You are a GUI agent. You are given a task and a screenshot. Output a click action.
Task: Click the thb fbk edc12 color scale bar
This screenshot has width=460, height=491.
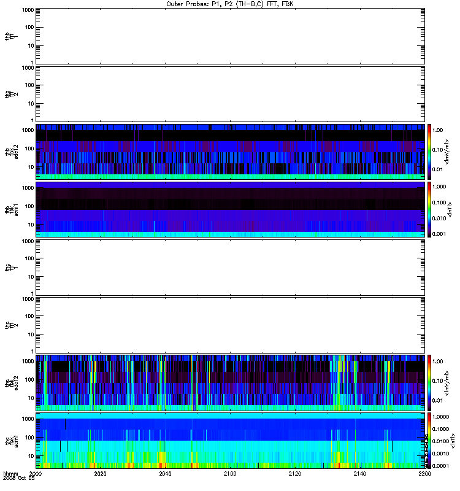tap(429, 152)
